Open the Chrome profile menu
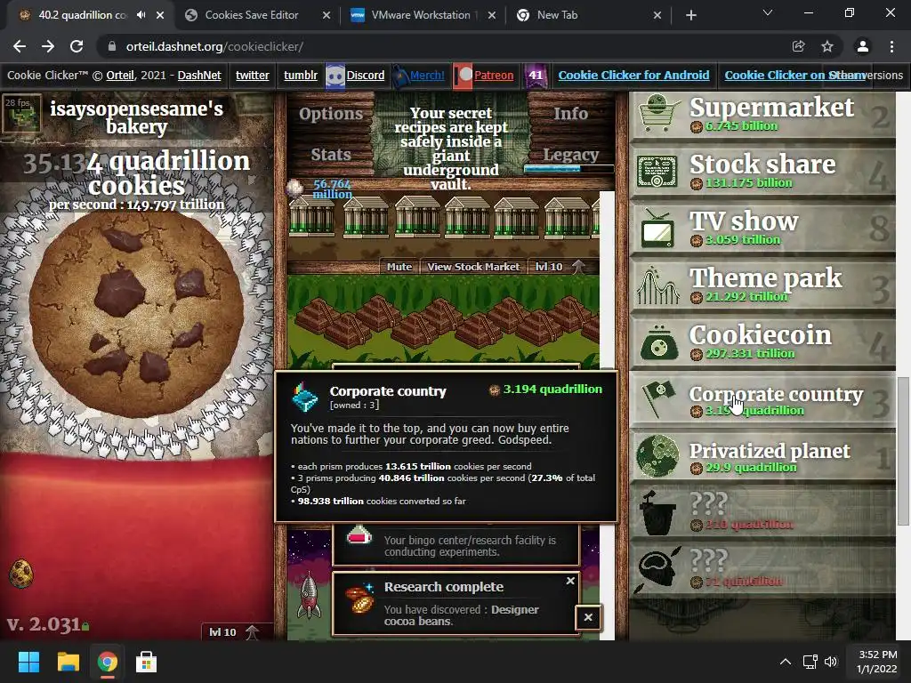This screenshot has width=911, height=683. [863, 46]
